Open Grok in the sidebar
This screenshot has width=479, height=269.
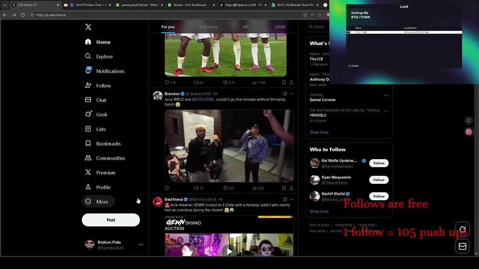pyautogui.click(x=97, y=115)
